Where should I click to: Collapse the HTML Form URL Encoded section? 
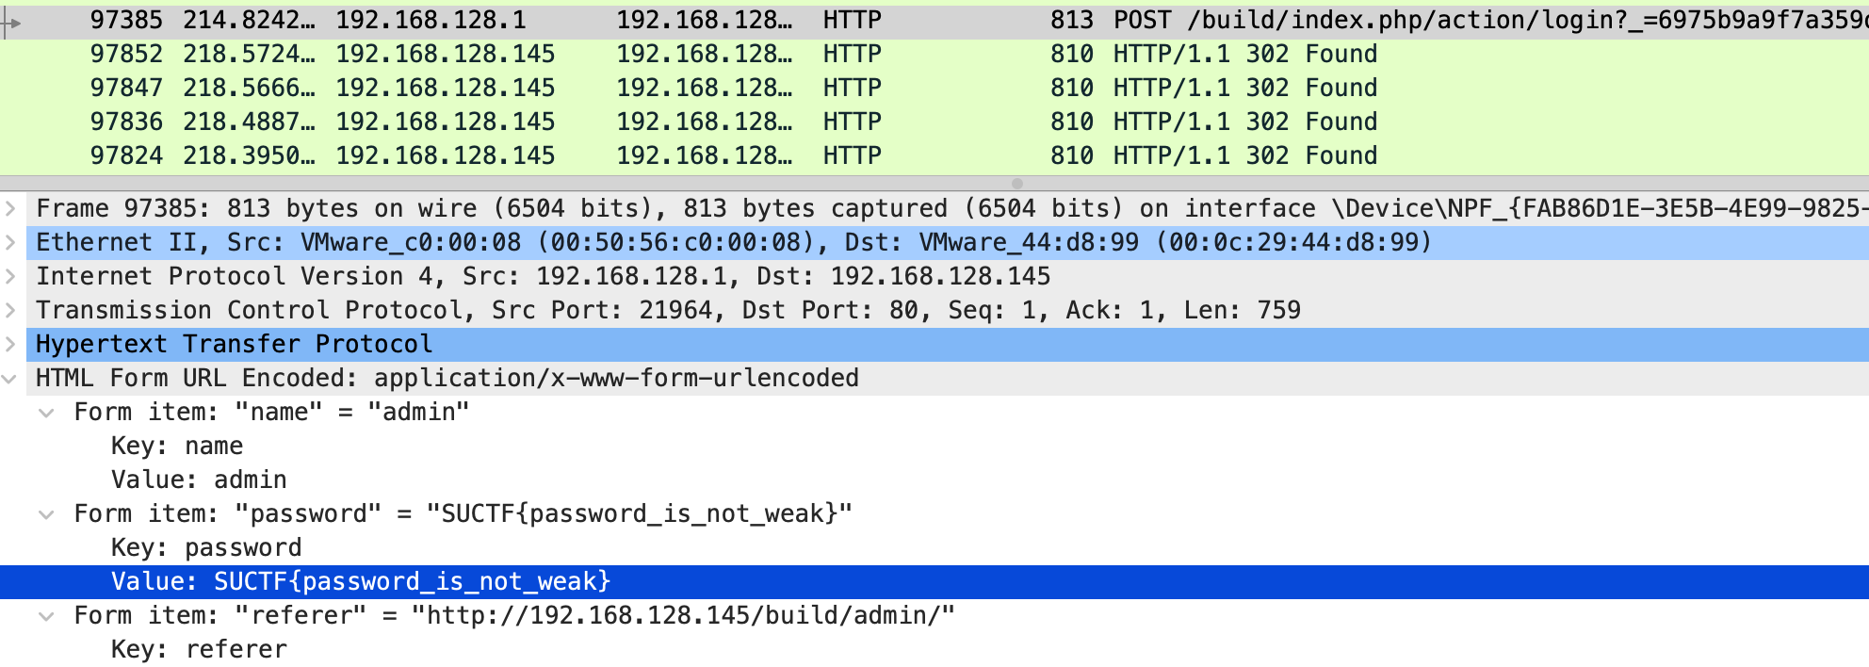tap(10, 379)
